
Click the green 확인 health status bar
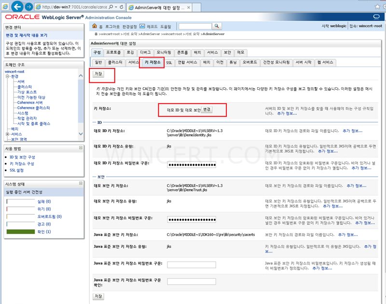tap(21, 232)
